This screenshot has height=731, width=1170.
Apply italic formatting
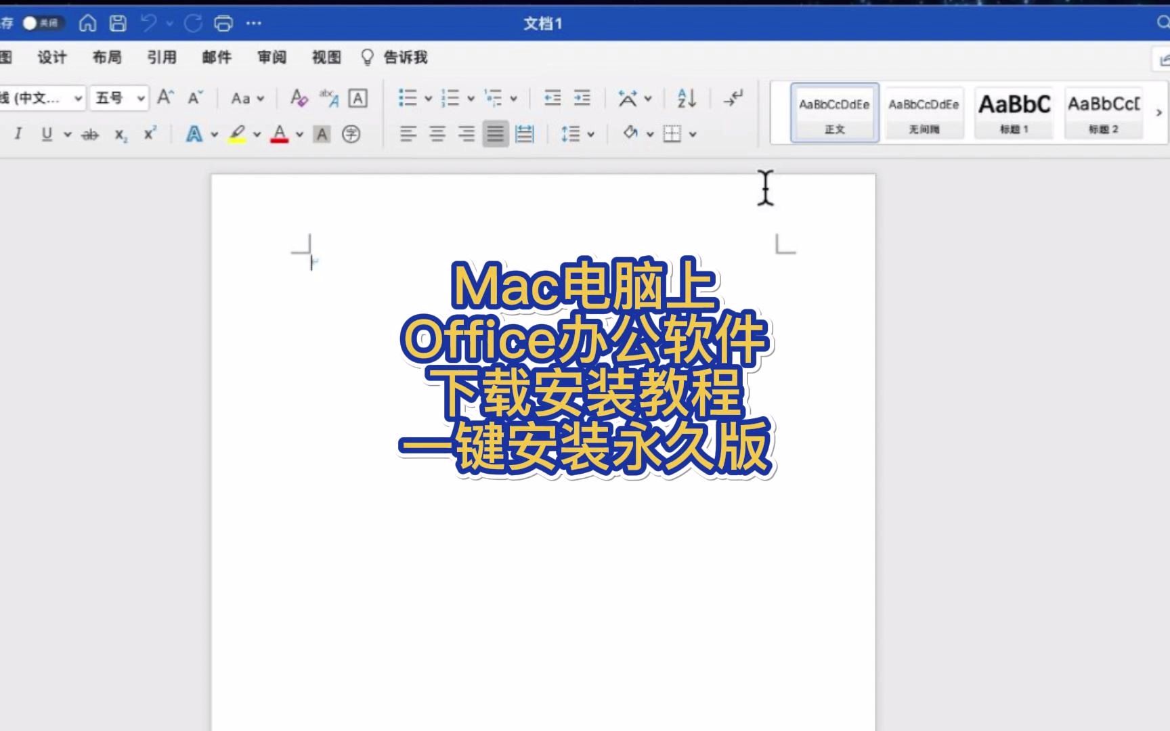click(x=18, y=134)
